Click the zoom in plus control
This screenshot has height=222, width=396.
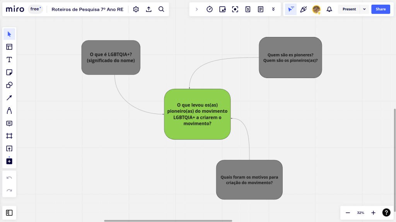coord(373,213)
